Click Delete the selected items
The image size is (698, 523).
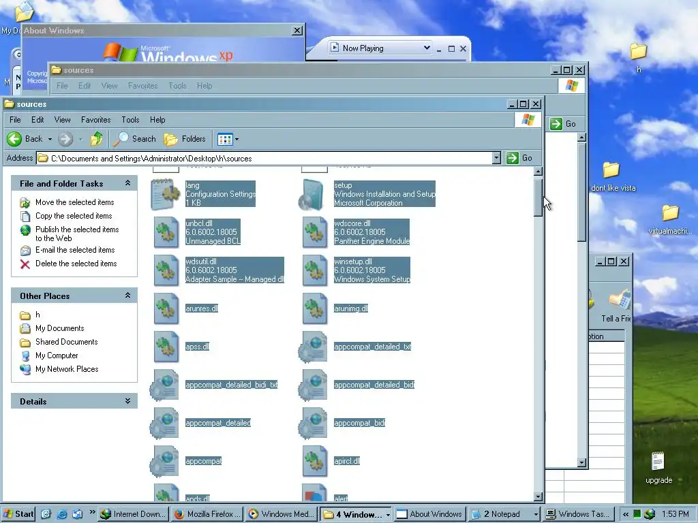coord(76,264)
